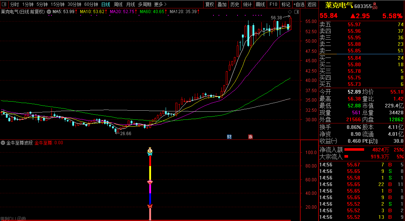Toggle 标记 stock marking

tap(286, 4)
